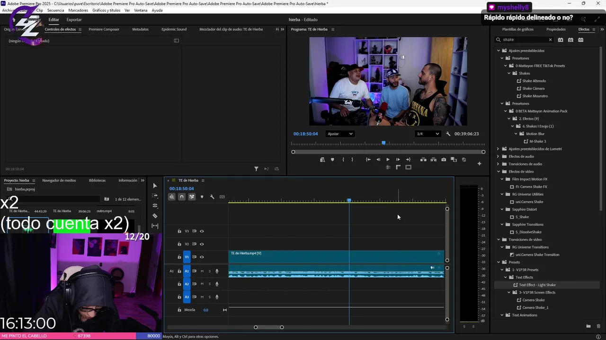Mark In point in Program monitor
This screenshot has width=606, height=340.
click(343, 160)
